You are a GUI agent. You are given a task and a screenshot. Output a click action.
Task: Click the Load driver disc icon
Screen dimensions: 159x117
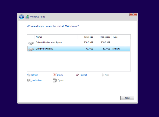[29, 80]
